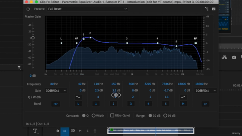Select the Constant Width radio button

93,116
